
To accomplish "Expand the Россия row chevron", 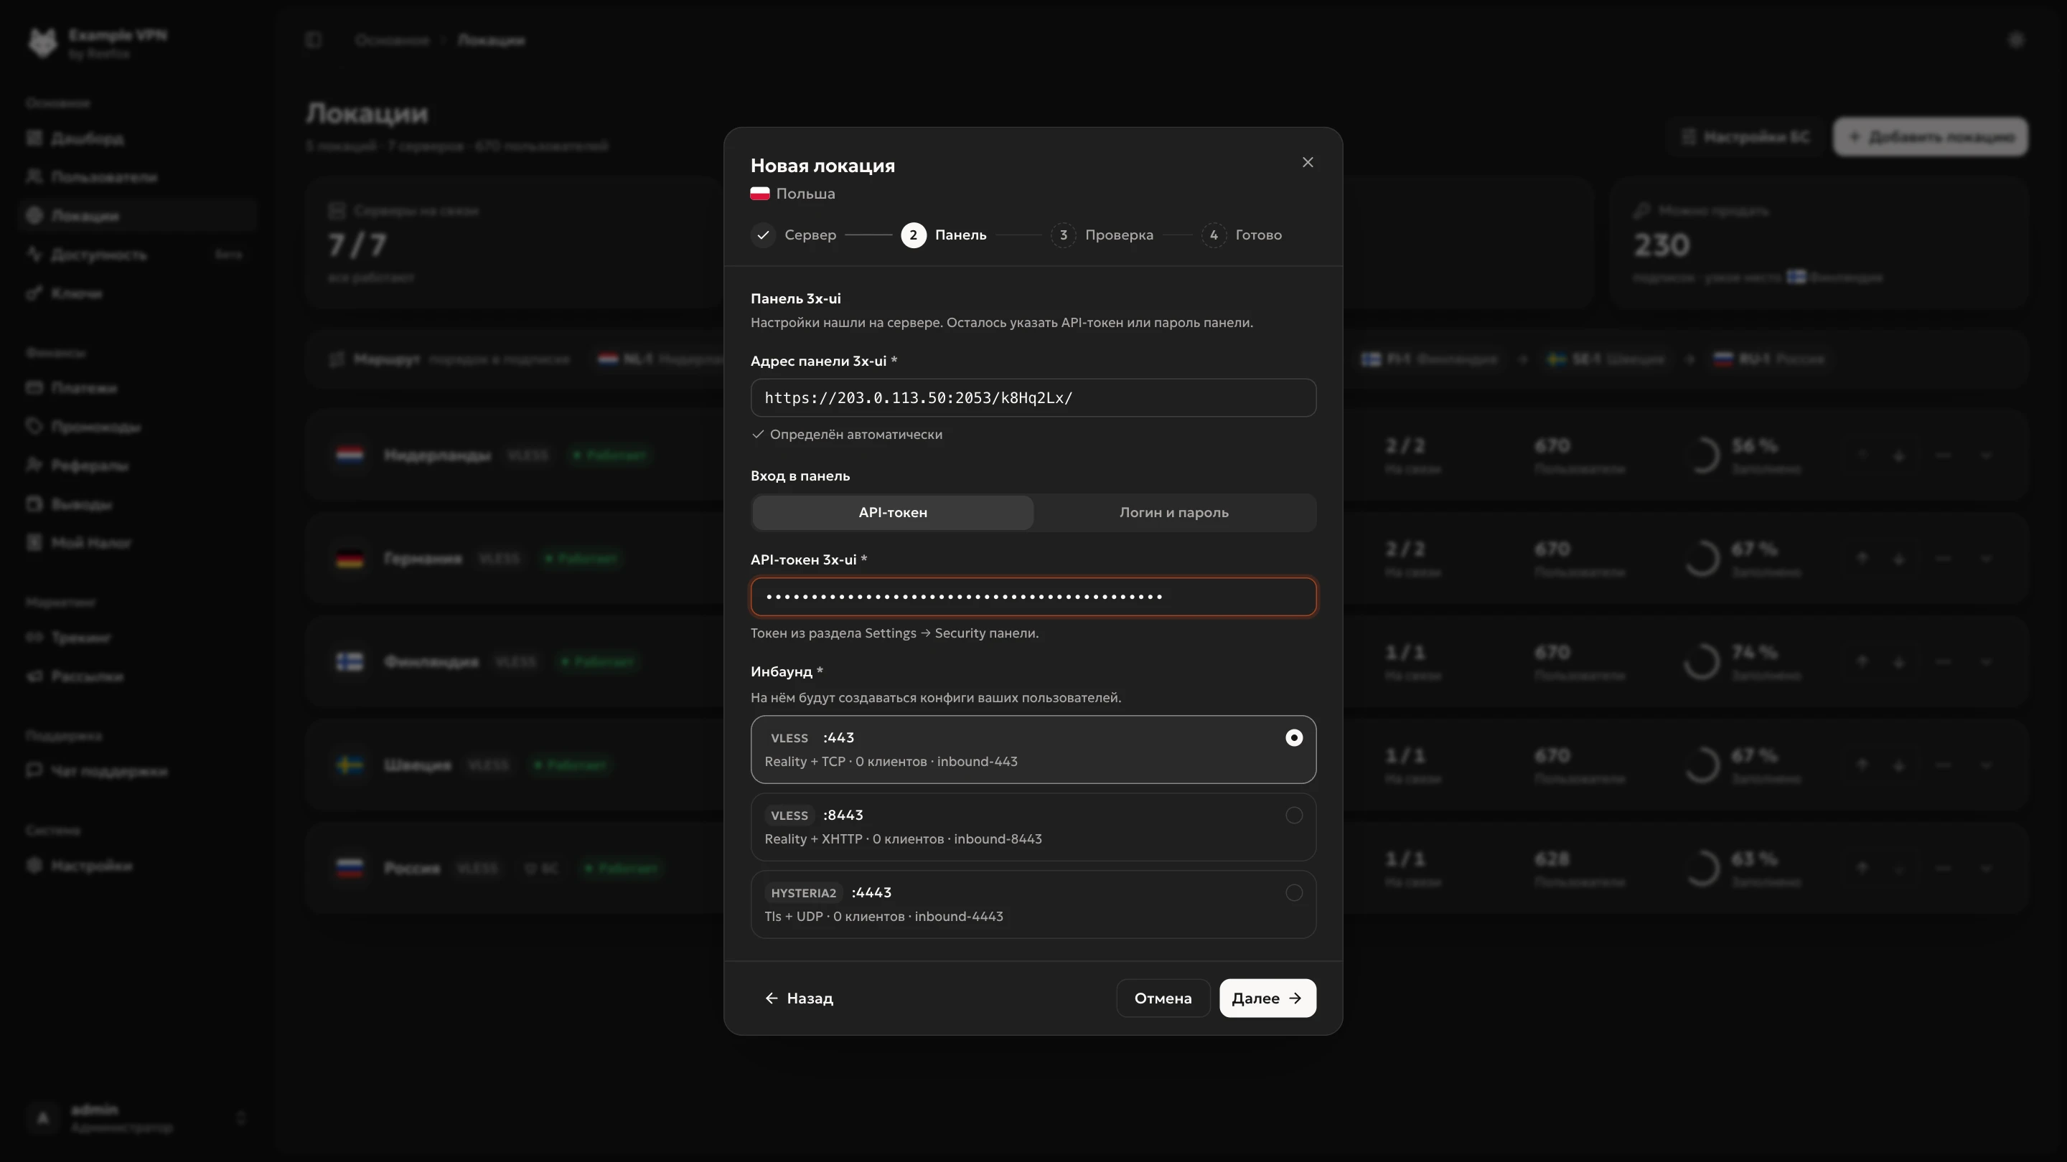I will click(x=1986, y=869).
